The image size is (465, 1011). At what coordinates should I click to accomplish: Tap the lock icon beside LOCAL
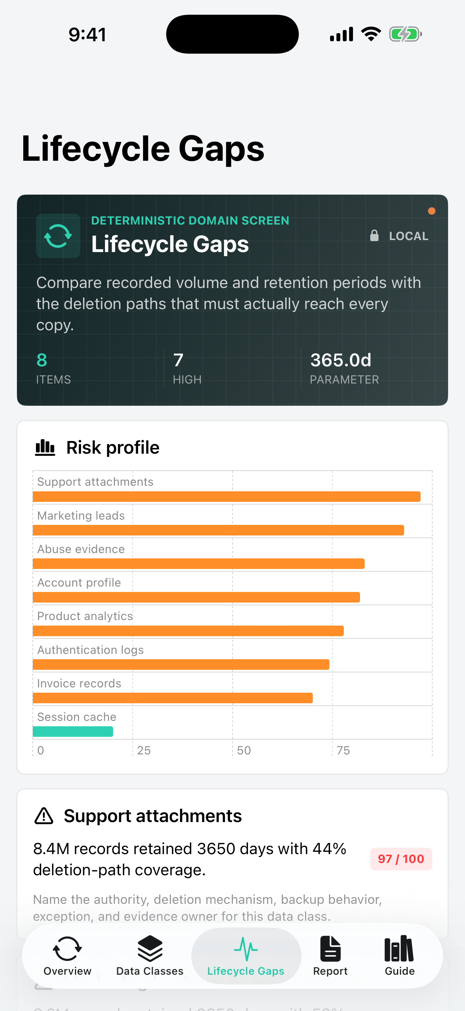(374, 235)
